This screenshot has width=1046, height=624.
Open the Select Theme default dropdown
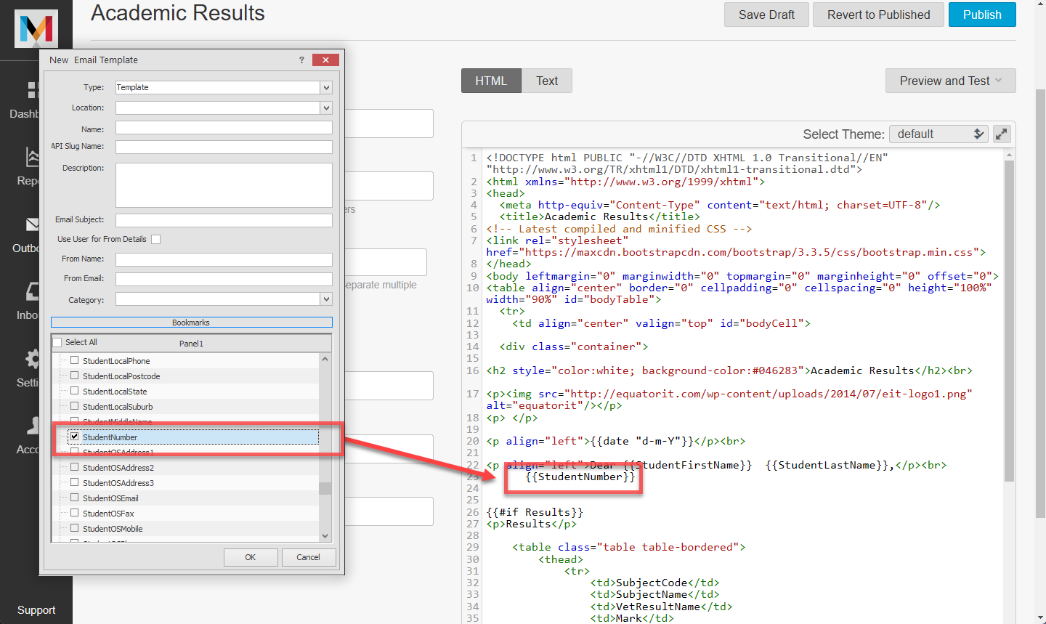(x=938, y=134)
